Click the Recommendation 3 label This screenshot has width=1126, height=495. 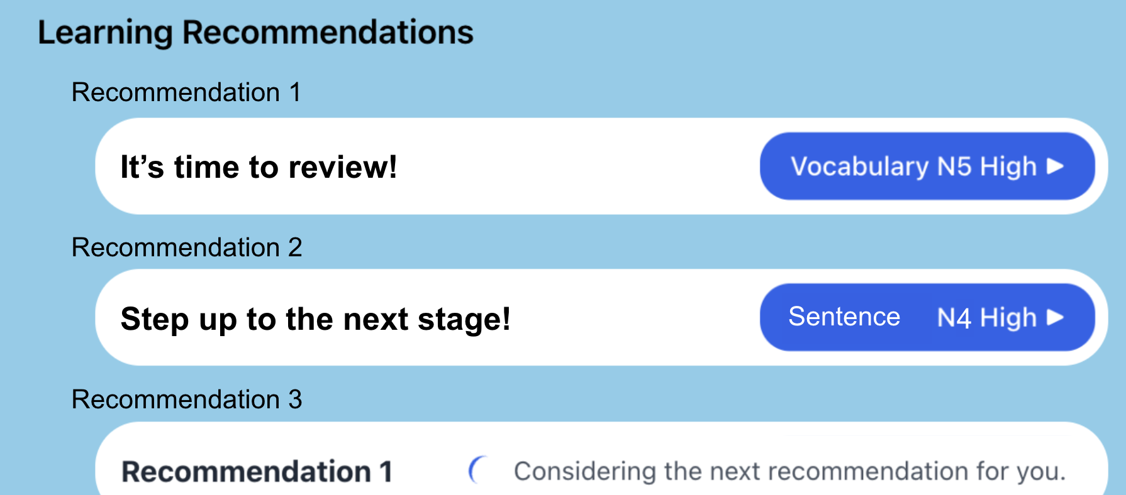tap(187, 400)
